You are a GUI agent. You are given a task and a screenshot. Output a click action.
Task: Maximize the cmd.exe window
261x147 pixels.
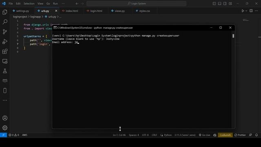click(221, 28)
